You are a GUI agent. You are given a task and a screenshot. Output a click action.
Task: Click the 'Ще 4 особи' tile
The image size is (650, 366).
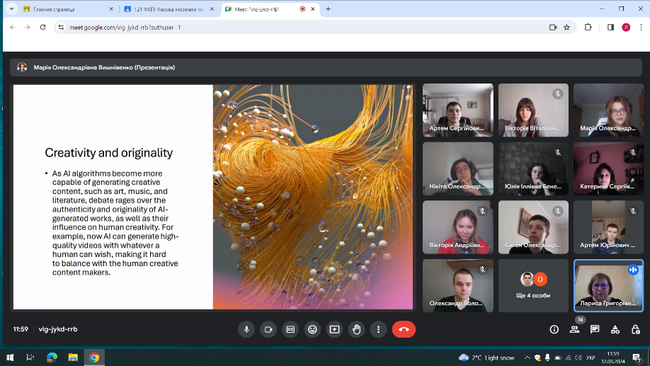pyautogui.click(x=533, y=285)
